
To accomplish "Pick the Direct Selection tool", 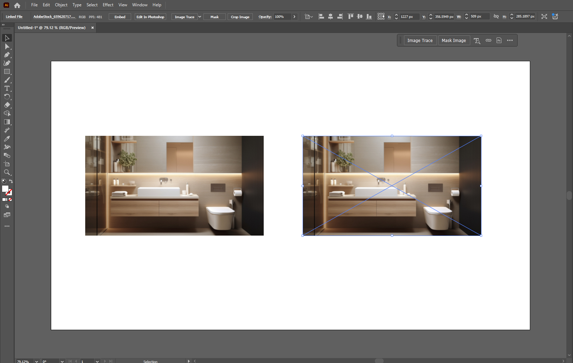I will [x=7, y=46].
